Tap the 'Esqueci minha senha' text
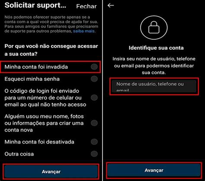205x181 pixels. [32, 79]
